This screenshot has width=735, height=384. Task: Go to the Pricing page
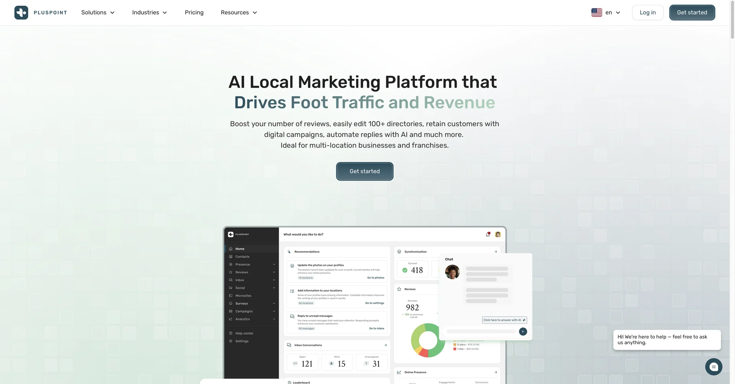click(194, 13)
